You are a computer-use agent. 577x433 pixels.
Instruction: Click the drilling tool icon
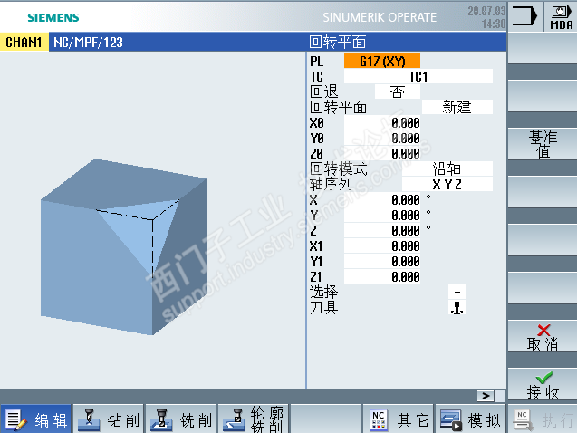point(89,419)
